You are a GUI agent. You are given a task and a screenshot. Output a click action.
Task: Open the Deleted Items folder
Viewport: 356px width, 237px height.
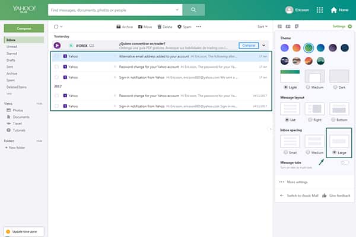click(x=17, y=87)
